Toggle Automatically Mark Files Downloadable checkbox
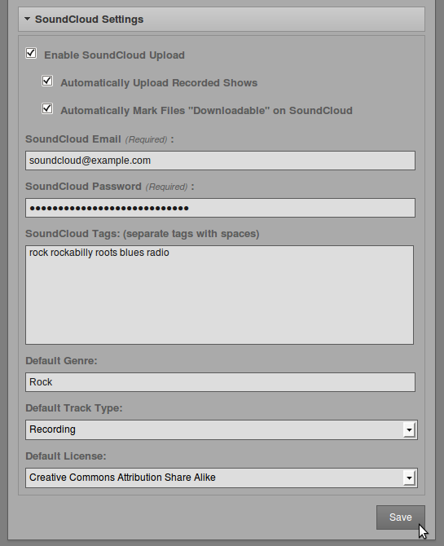The image size is (444, 546). pos(47,108)
